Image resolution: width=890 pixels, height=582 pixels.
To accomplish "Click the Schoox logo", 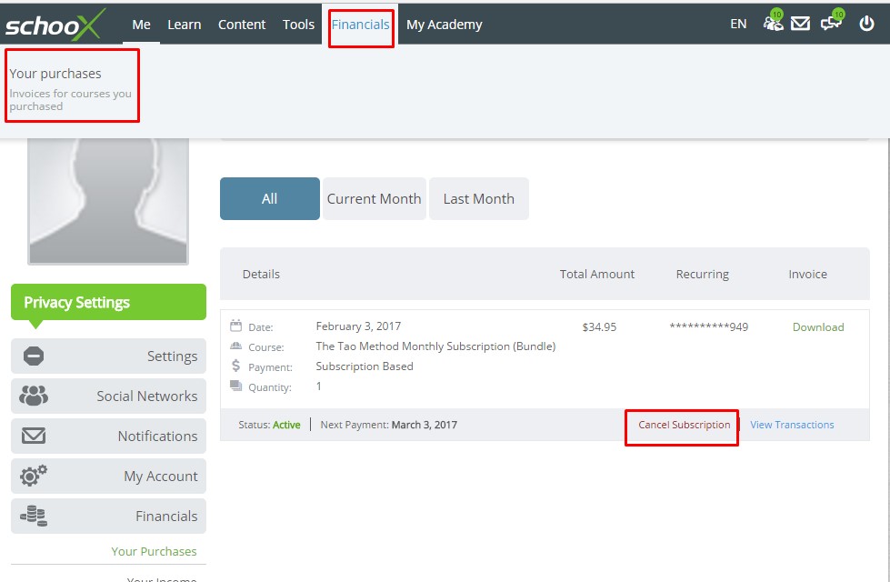I will coord(55,25).
